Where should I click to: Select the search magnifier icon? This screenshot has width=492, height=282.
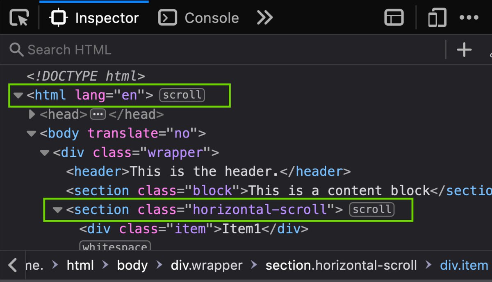coord(16,50)
